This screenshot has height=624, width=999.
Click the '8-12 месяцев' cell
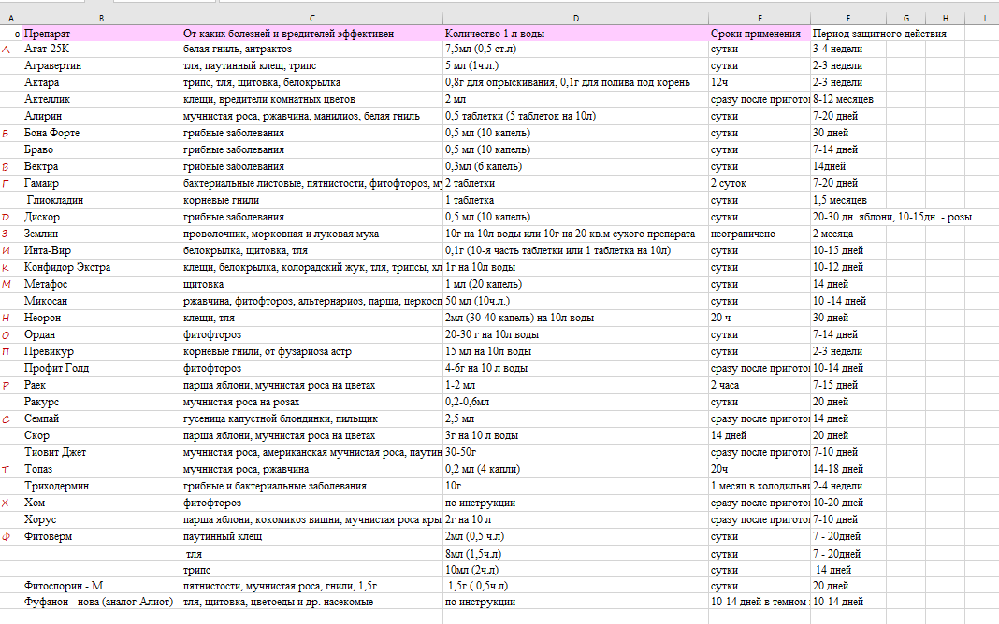848,99
